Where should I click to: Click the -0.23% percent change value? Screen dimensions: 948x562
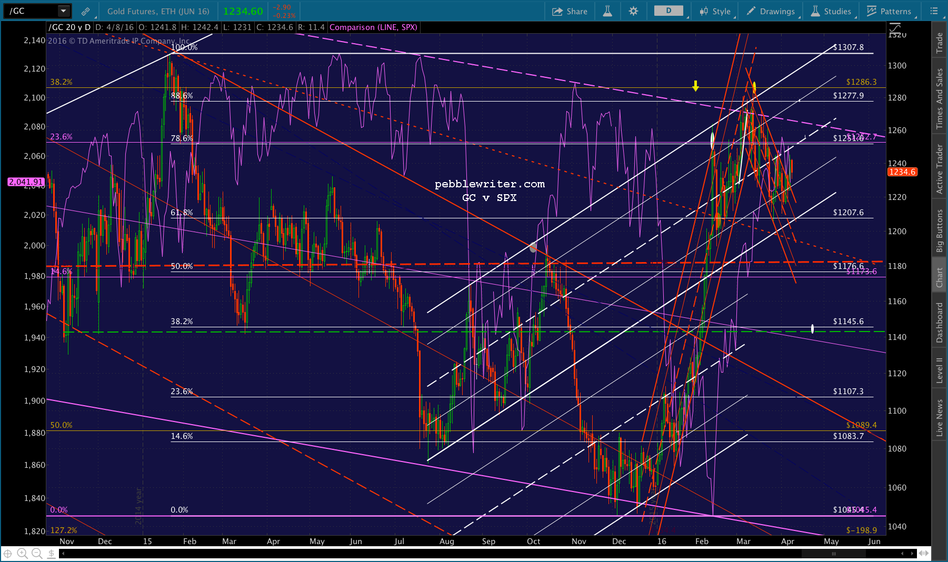click(284, 16)
